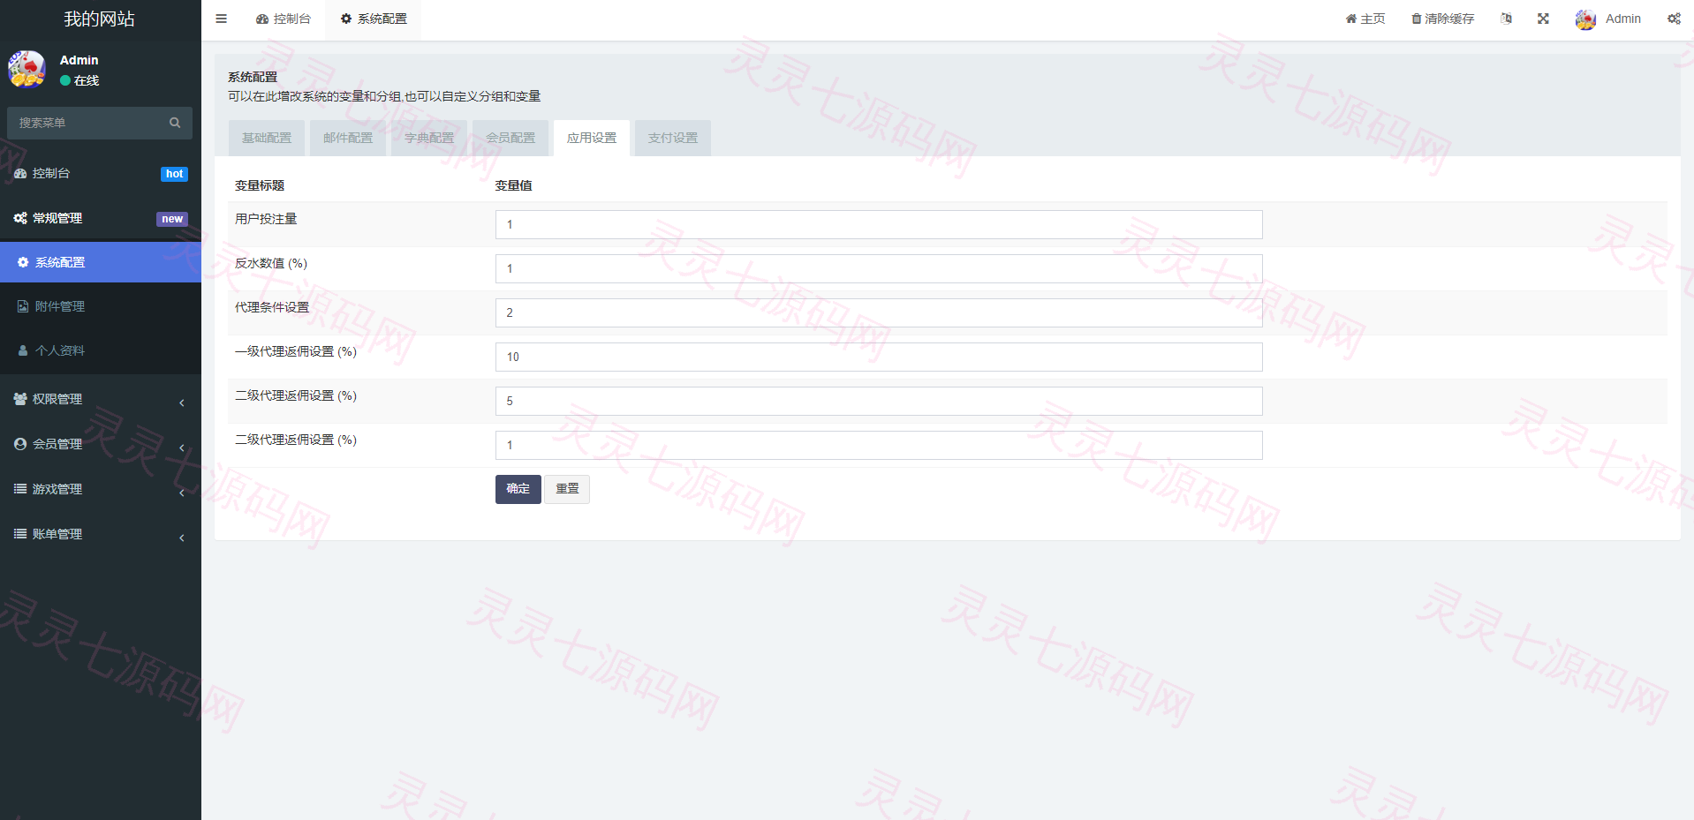The width and height of the screenshot is (1694, 820).
Task: Open the 支付设置 tab
Action: click(x=673, y=138)
